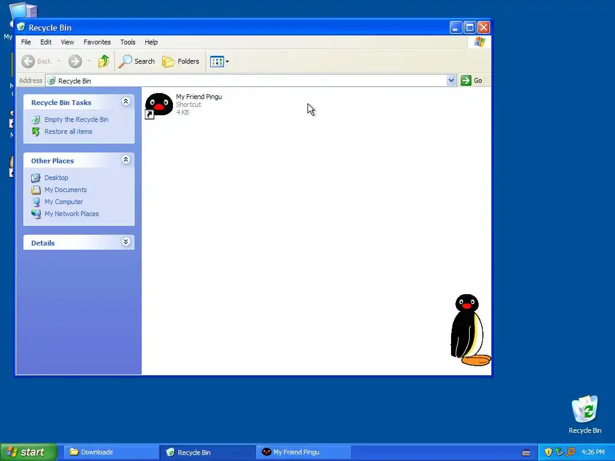Switch to My Friend Pingu taskbar button

pyautogui.click(x=304, y=453)
